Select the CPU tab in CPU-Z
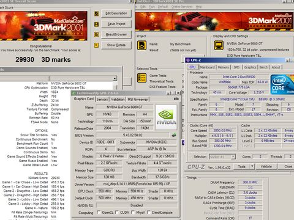Image resolution: width=294 pixels, height=220 pixels. pyautogui.click(x=192, y=67)
